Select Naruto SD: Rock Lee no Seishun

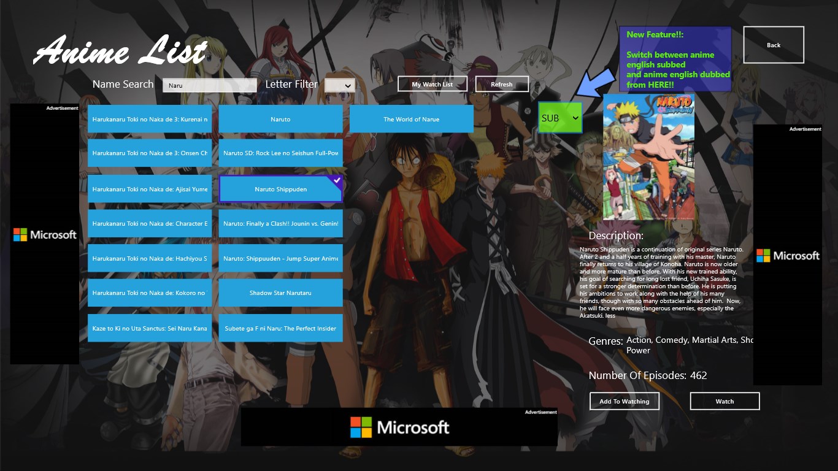click(280, 153)
